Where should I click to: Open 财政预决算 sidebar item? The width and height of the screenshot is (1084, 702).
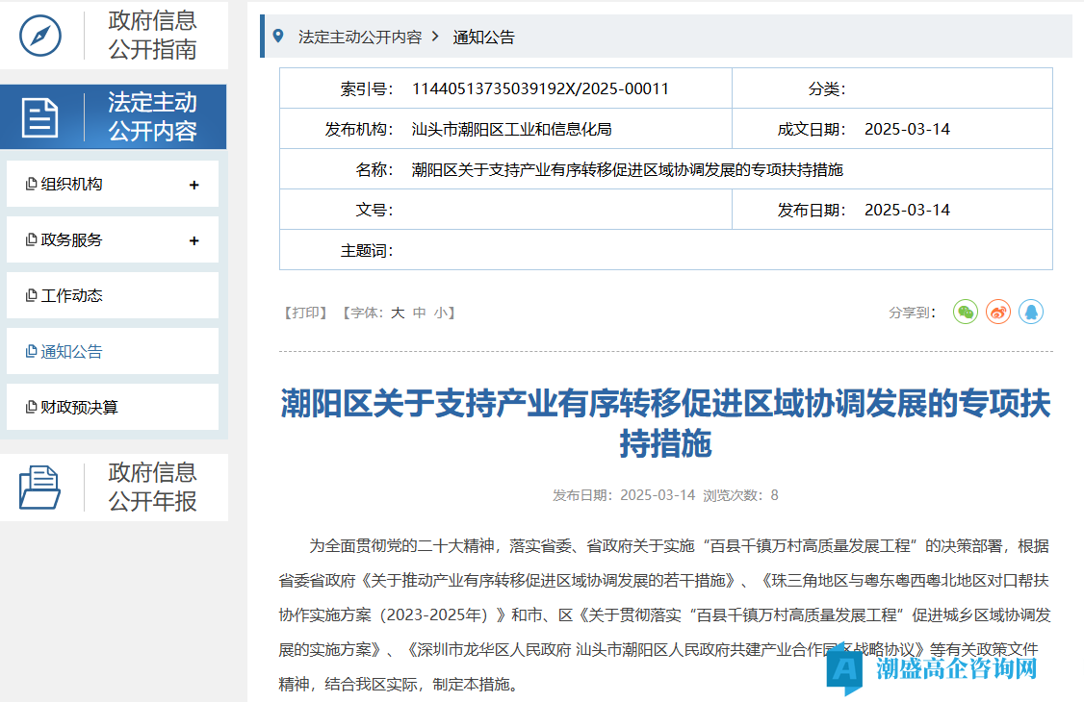point(79,408)
